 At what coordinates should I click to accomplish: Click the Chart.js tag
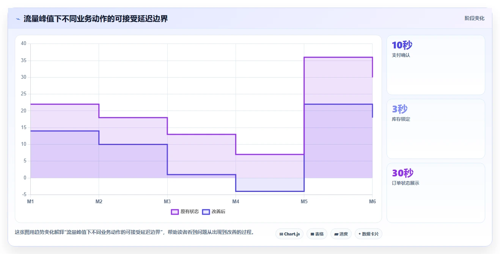tap(289, 234)
